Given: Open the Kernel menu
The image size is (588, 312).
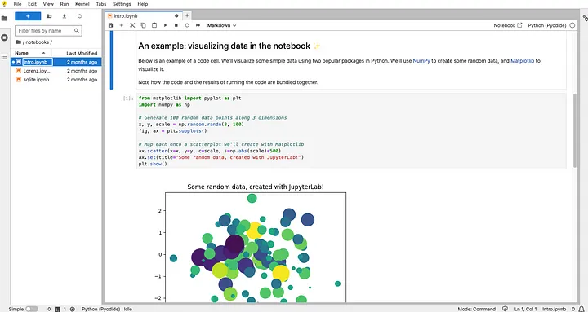Looking at the screenshot, I should click(82, 4).
